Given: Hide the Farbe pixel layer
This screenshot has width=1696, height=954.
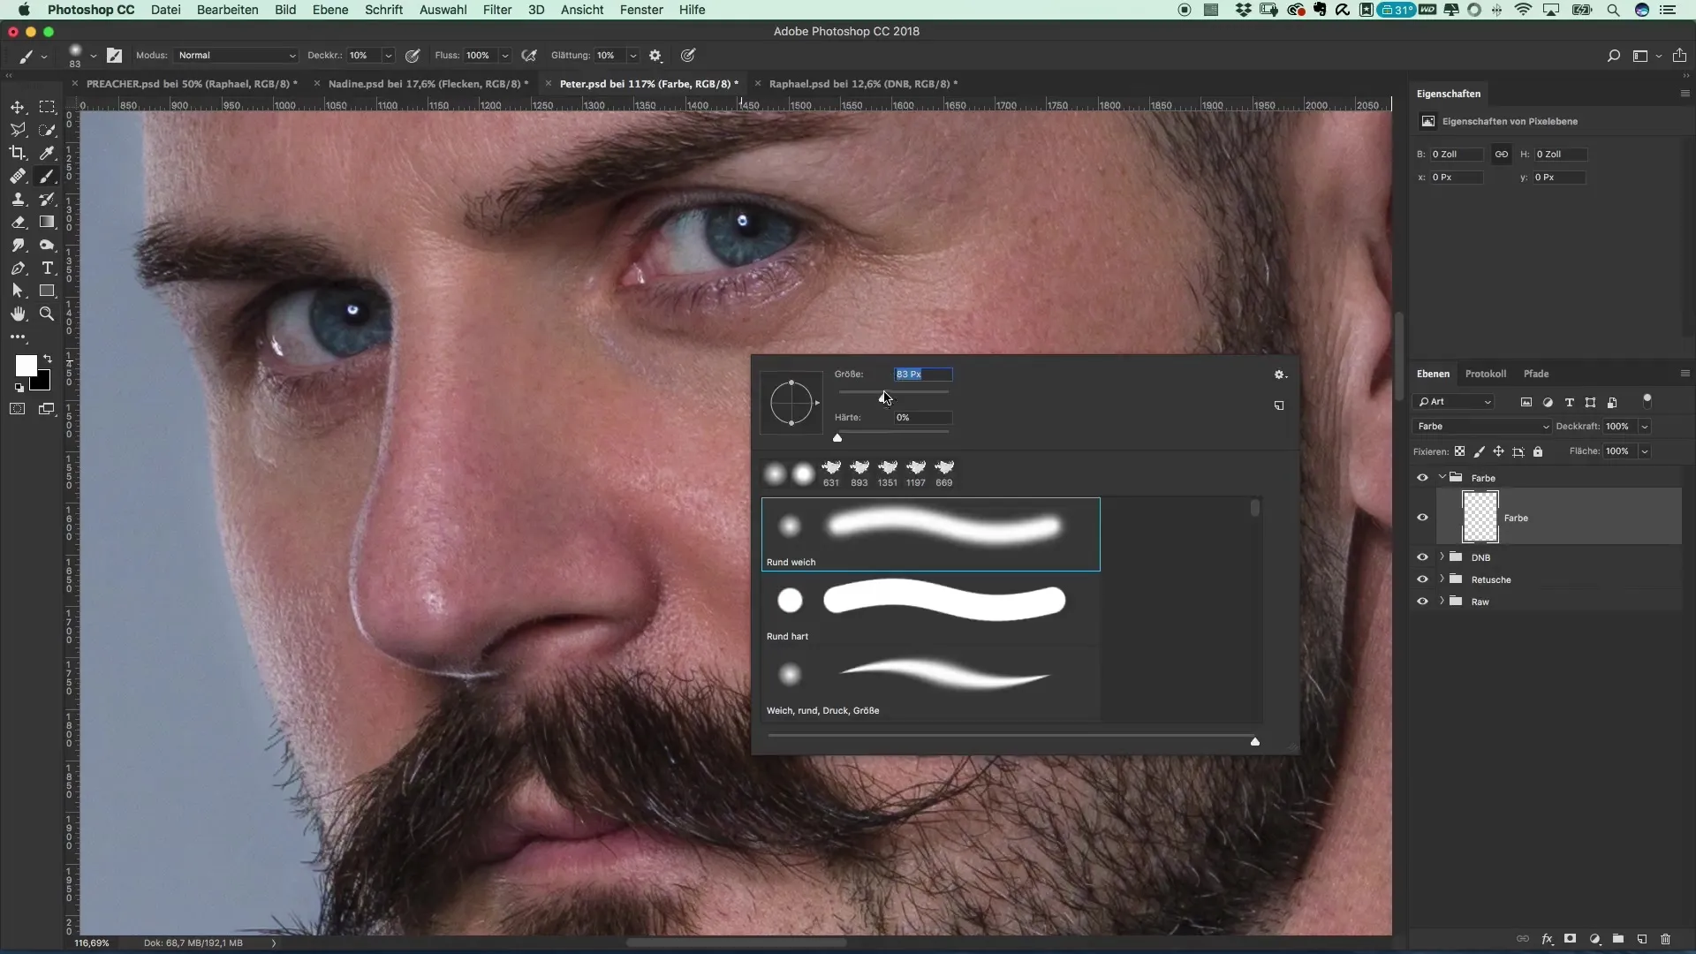Looking at the screenshot, I should click(x=1422, y=518).
